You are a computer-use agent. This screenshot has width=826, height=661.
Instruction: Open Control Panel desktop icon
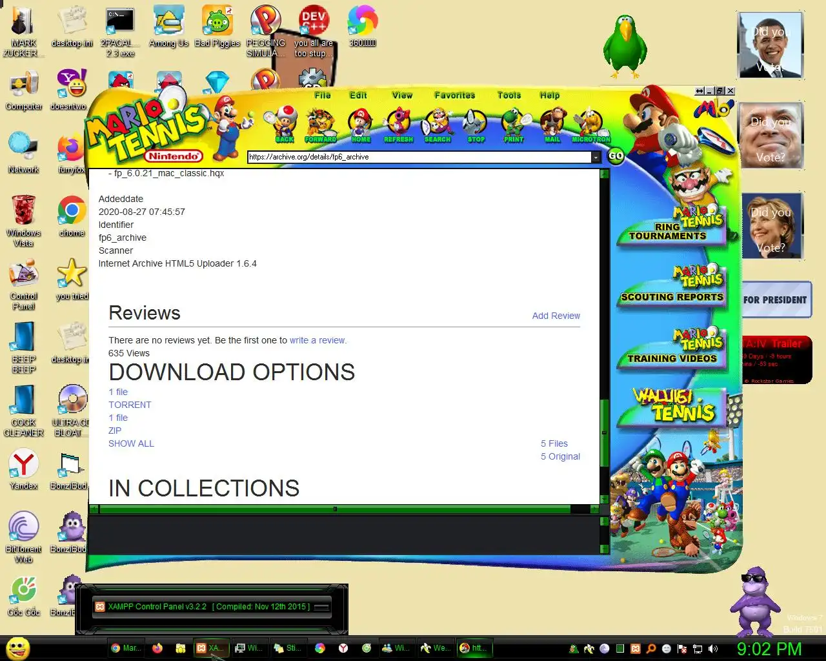click(x=24, y=285)
